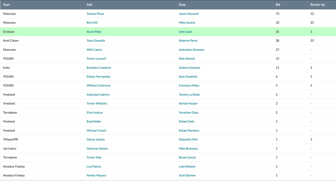Open Mike Brosseau player link
Screen dimensions: 336x181
[x=188, y=148]
